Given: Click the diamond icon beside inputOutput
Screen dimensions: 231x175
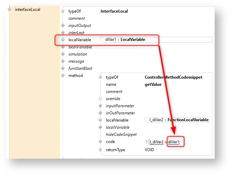Looking at the screenshot, I should tap(63, 26).
